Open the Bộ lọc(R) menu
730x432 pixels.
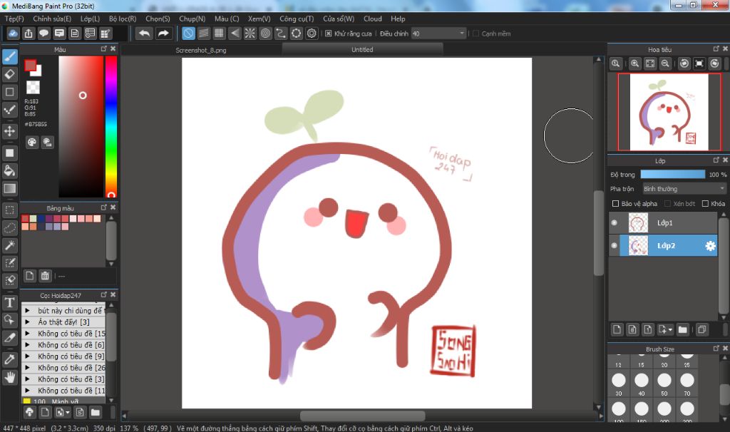(123, 19)
